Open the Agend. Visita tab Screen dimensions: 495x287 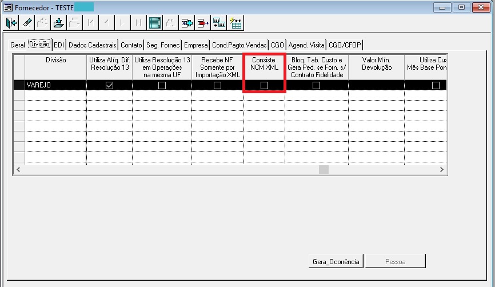click(x=306, y=45)
